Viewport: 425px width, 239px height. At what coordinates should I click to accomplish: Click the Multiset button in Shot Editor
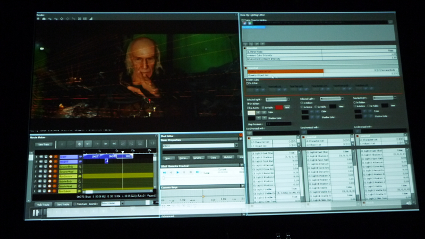pyautogui.click(x=228, y=157)
